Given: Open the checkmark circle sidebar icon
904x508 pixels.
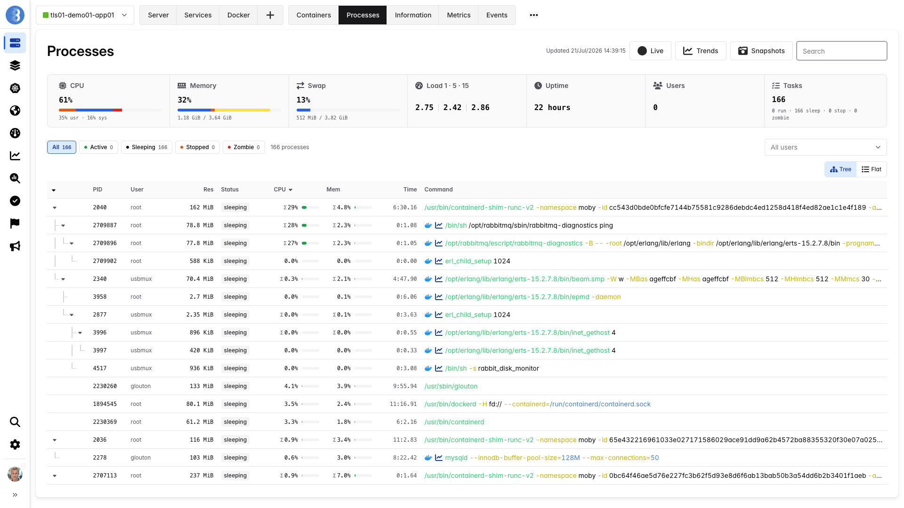Looking at the screenshot, I should pyautogui.click(x=15, y=201).
